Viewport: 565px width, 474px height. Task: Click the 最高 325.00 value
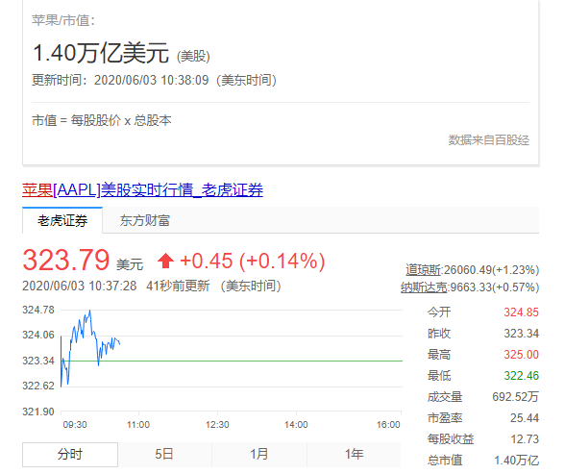(x=521, y=355)
